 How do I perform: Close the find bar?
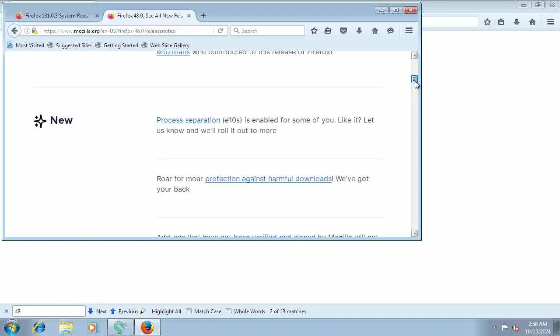pos(6,311)
